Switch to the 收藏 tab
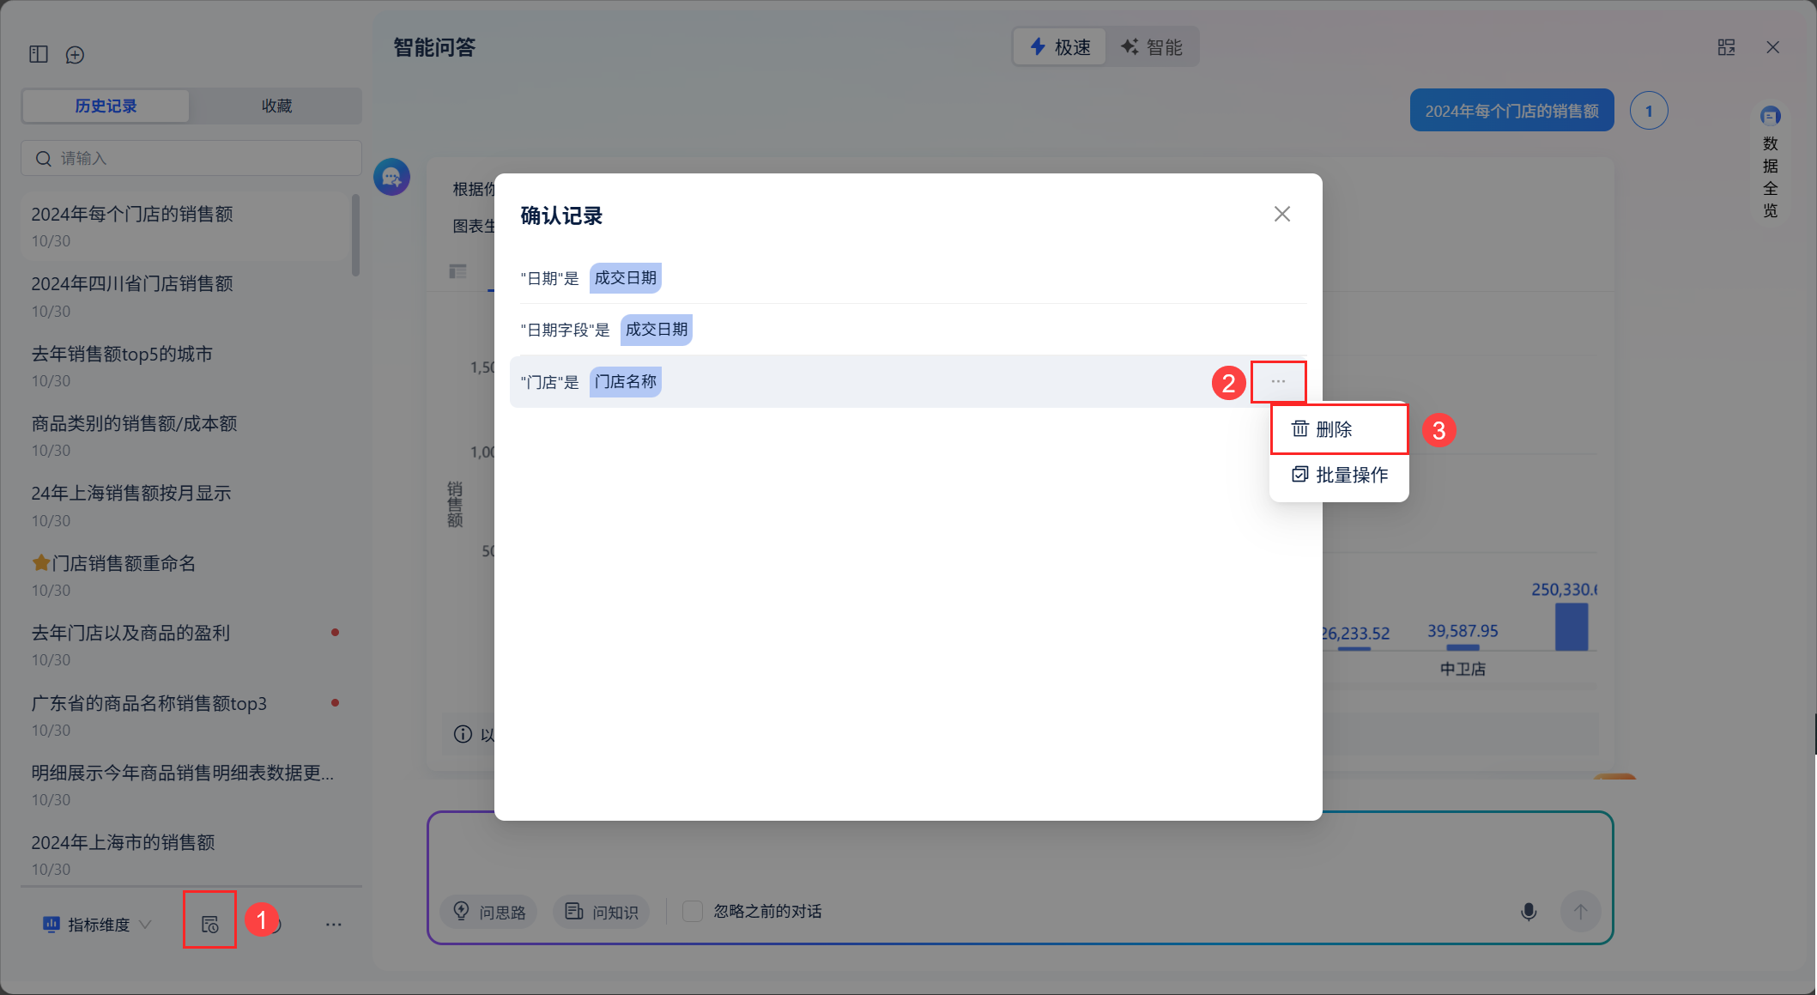The image size is (1817, 995). coord(276,106)
